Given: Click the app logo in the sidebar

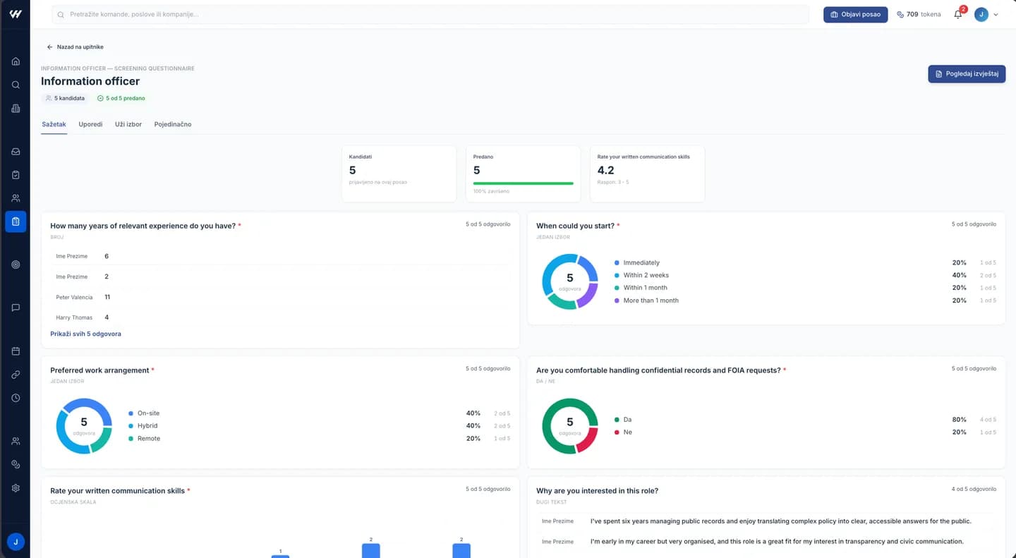Looking at the screenshot, I should tap(16, 14).
